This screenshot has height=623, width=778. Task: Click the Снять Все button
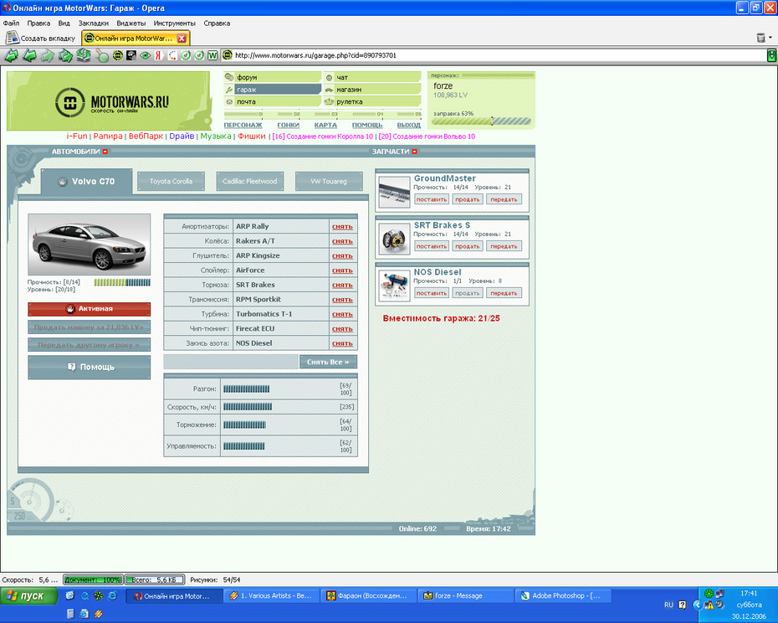coord(328,362)
